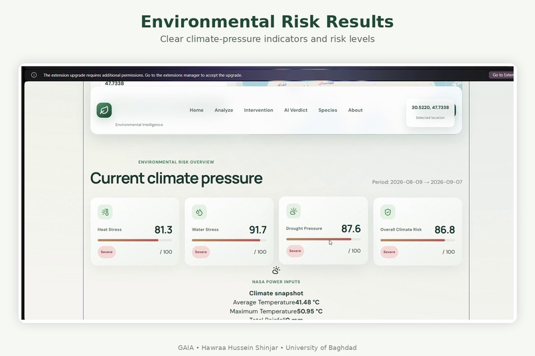Click the Water Stress progress bar
This screenshot has height=356, width=535.
[229, 240]
